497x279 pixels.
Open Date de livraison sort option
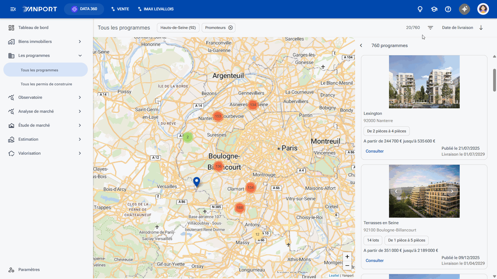pyautogui.click(x=457, y=28)
